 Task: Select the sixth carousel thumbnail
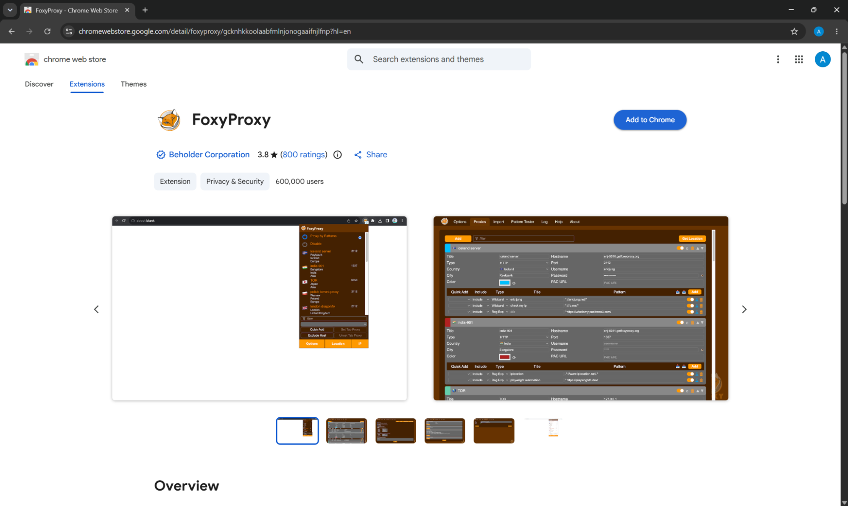click(x=543, y=431)
